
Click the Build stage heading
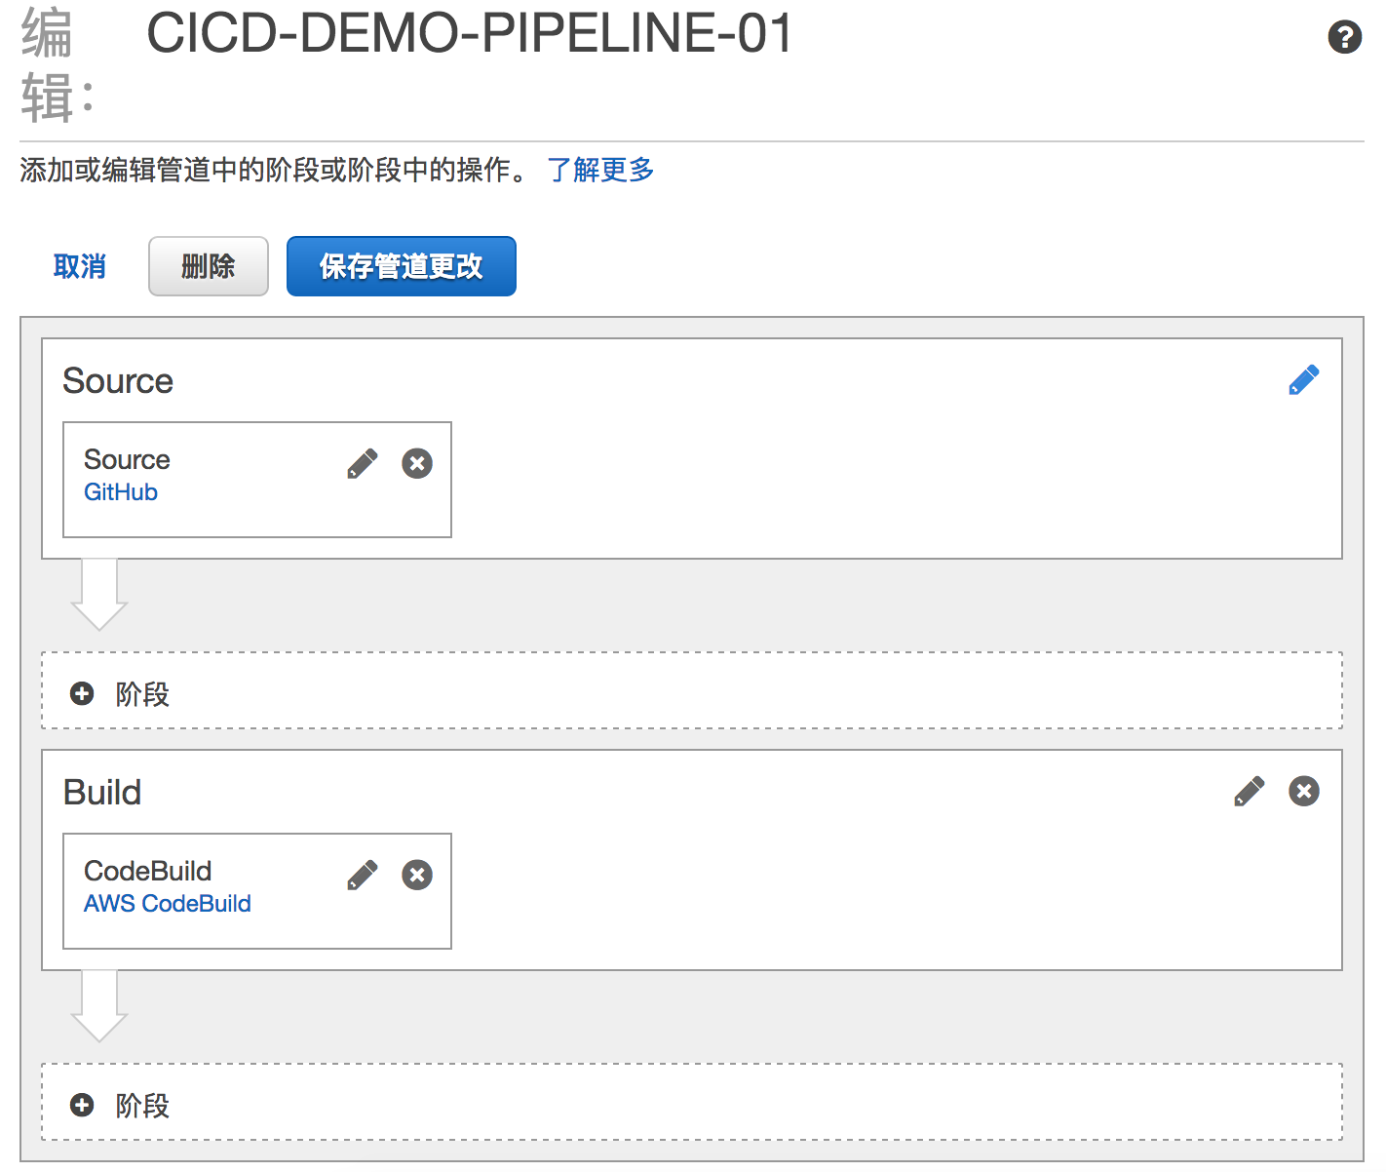pos(102,793)
